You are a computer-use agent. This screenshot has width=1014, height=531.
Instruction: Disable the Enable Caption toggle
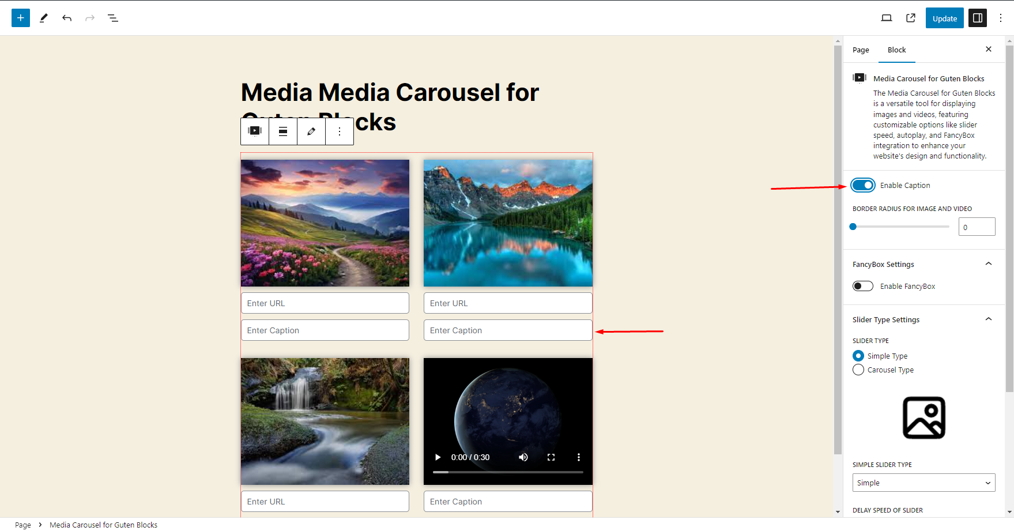tap(863, 185)
